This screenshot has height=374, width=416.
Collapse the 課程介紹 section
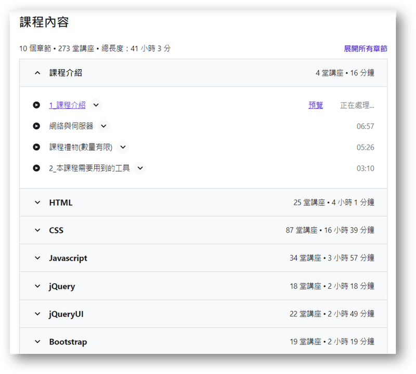pos(37,73)
